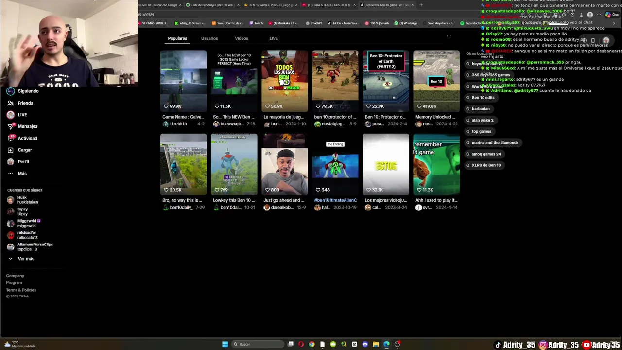Image resolution: width=622 pixels, height=350 pixels.
Task: Open CapCut icon in taskbar
Action: coord(354,344)
